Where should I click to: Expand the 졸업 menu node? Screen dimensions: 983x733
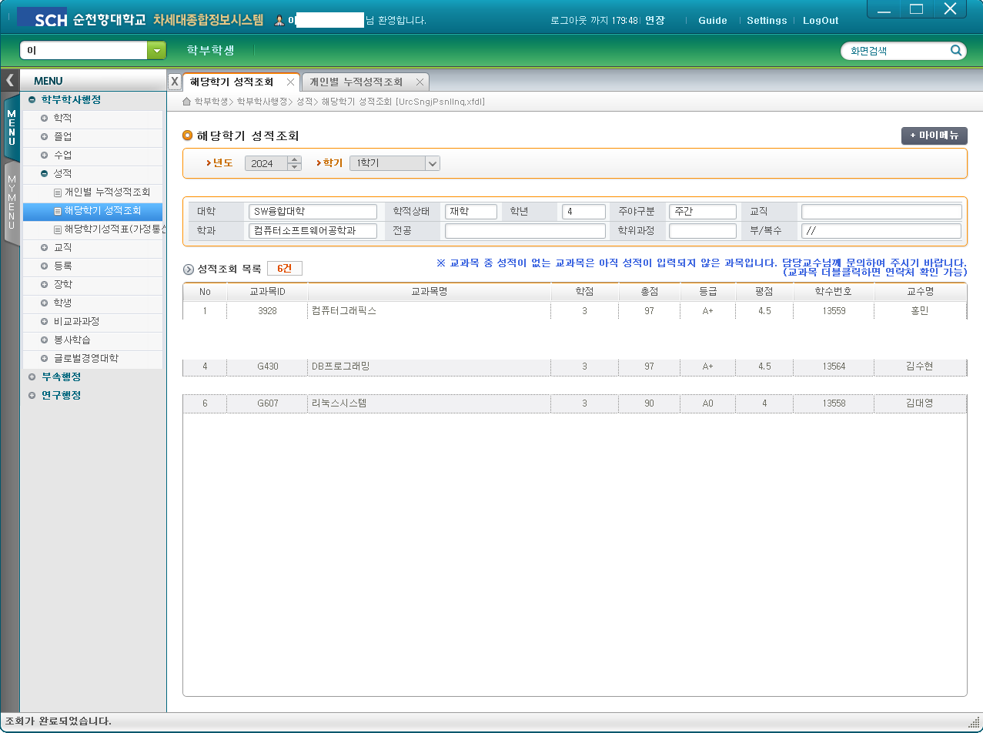click(x=44, y=136)
